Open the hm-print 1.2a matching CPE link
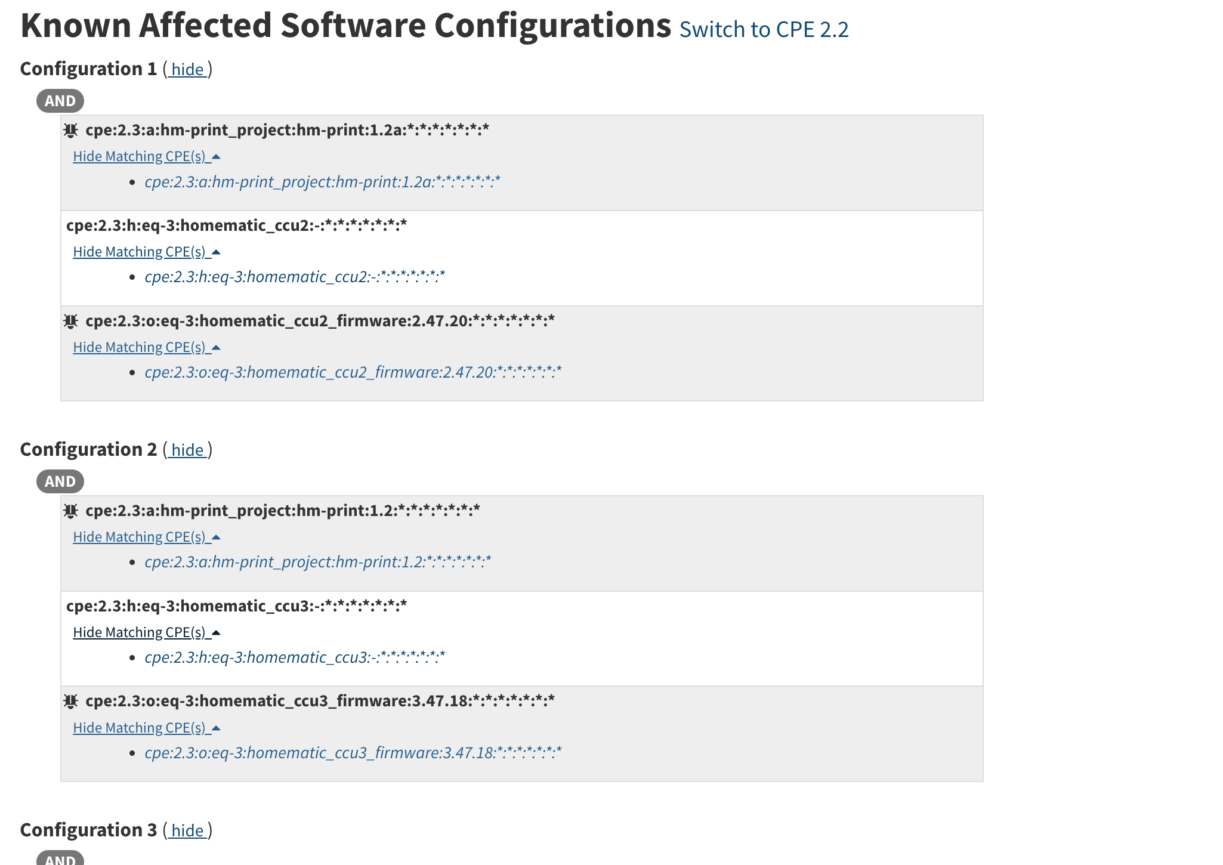The height and width of the screenshot is (865, 1223). [x=322, y=181]
